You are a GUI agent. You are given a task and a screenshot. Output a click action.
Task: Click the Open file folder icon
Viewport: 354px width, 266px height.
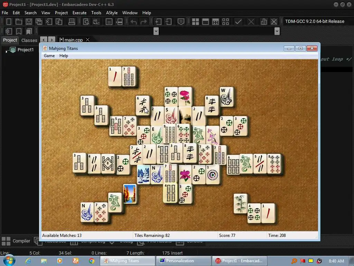pyautogui.click(x=19, y=21)
